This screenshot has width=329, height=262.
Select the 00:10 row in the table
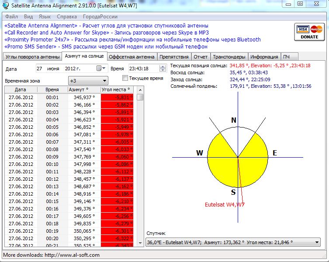pos(52,164)
